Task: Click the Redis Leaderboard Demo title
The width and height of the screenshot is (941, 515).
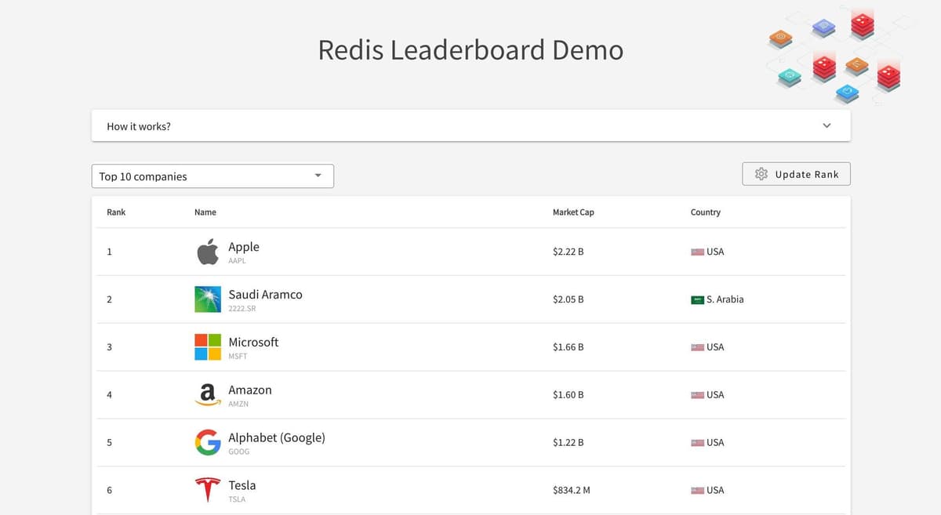Action: [x=470, y=50]
